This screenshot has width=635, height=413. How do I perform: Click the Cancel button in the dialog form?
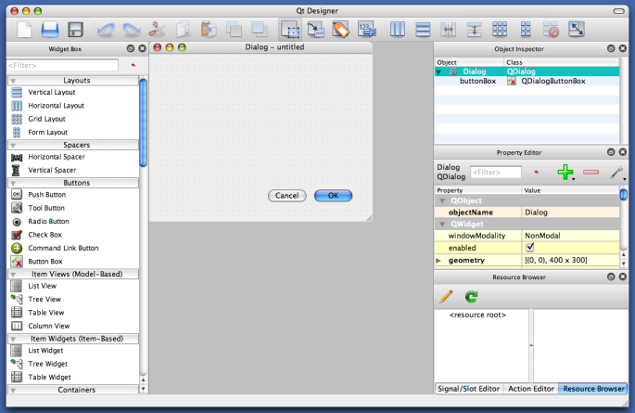(286, 196)
